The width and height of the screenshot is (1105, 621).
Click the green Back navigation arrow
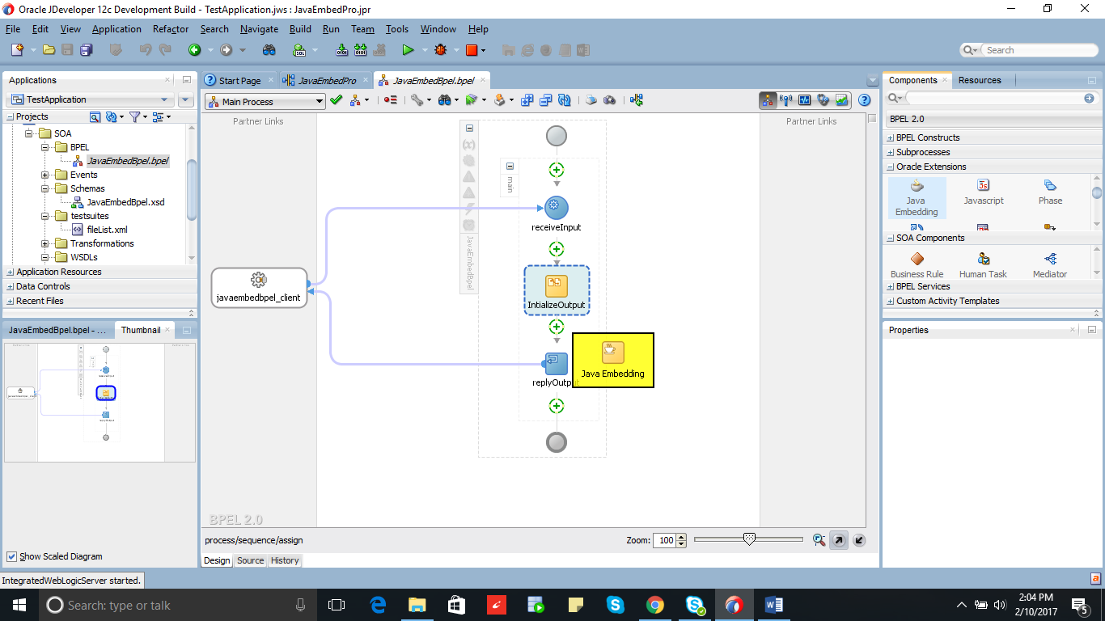[194, 50]
